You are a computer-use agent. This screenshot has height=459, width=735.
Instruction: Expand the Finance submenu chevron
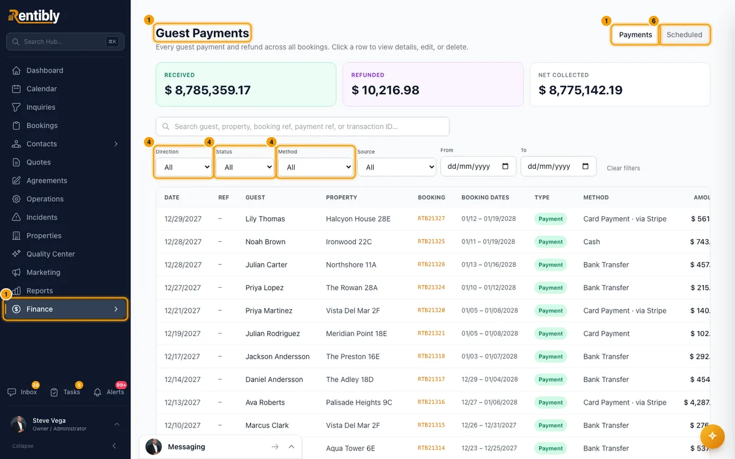(116, 309)
